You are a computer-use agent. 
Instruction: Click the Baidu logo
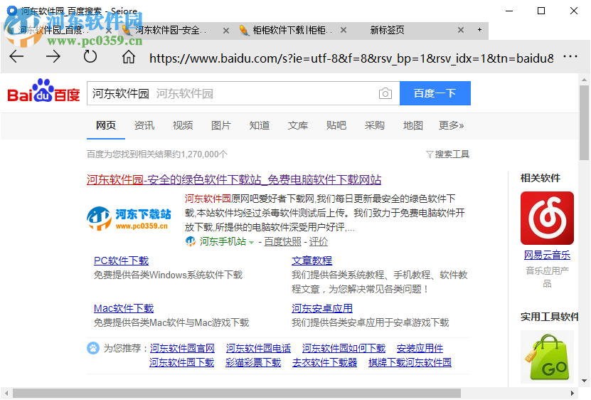pyautogui.click(x=43, y=91)
